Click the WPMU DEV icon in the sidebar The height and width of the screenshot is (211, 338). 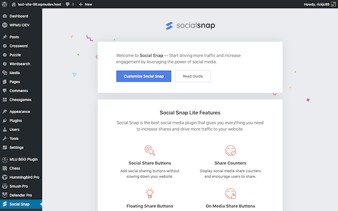[x=5, y=25]
